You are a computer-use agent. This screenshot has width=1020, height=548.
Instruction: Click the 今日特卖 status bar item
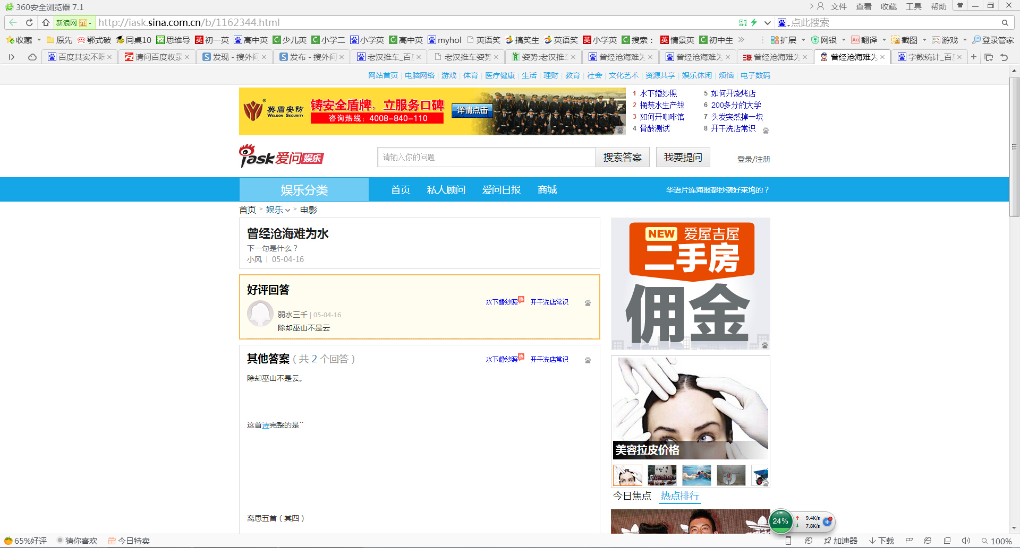(x=129, y=541)
